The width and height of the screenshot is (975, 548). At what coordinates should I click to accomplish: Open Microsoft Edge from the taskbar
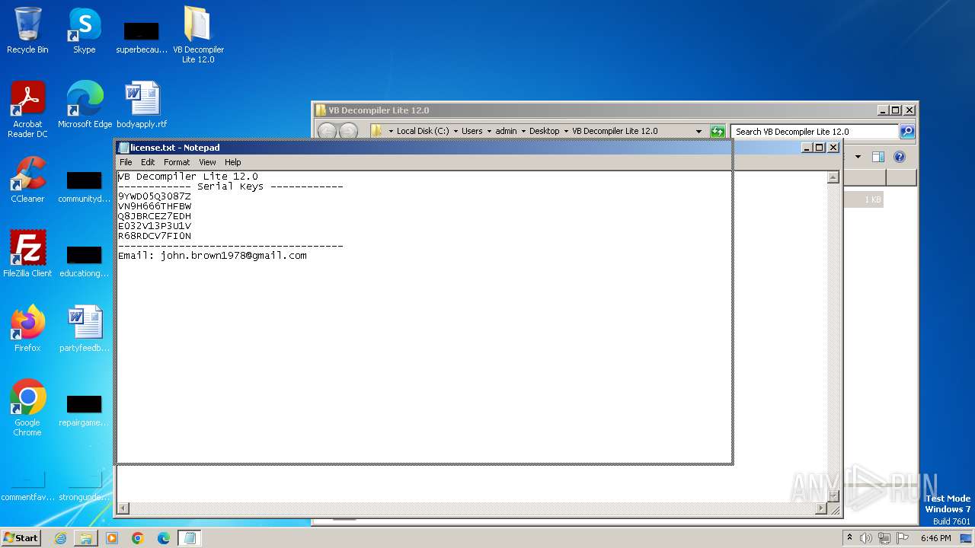164,538
